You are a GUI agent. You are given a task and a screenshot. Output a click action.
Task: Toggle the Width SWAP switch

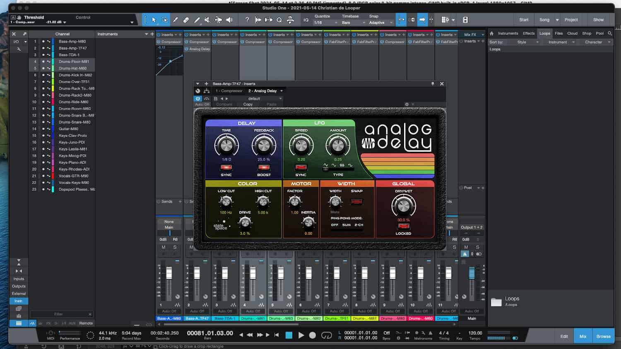[x=356, y=202]
